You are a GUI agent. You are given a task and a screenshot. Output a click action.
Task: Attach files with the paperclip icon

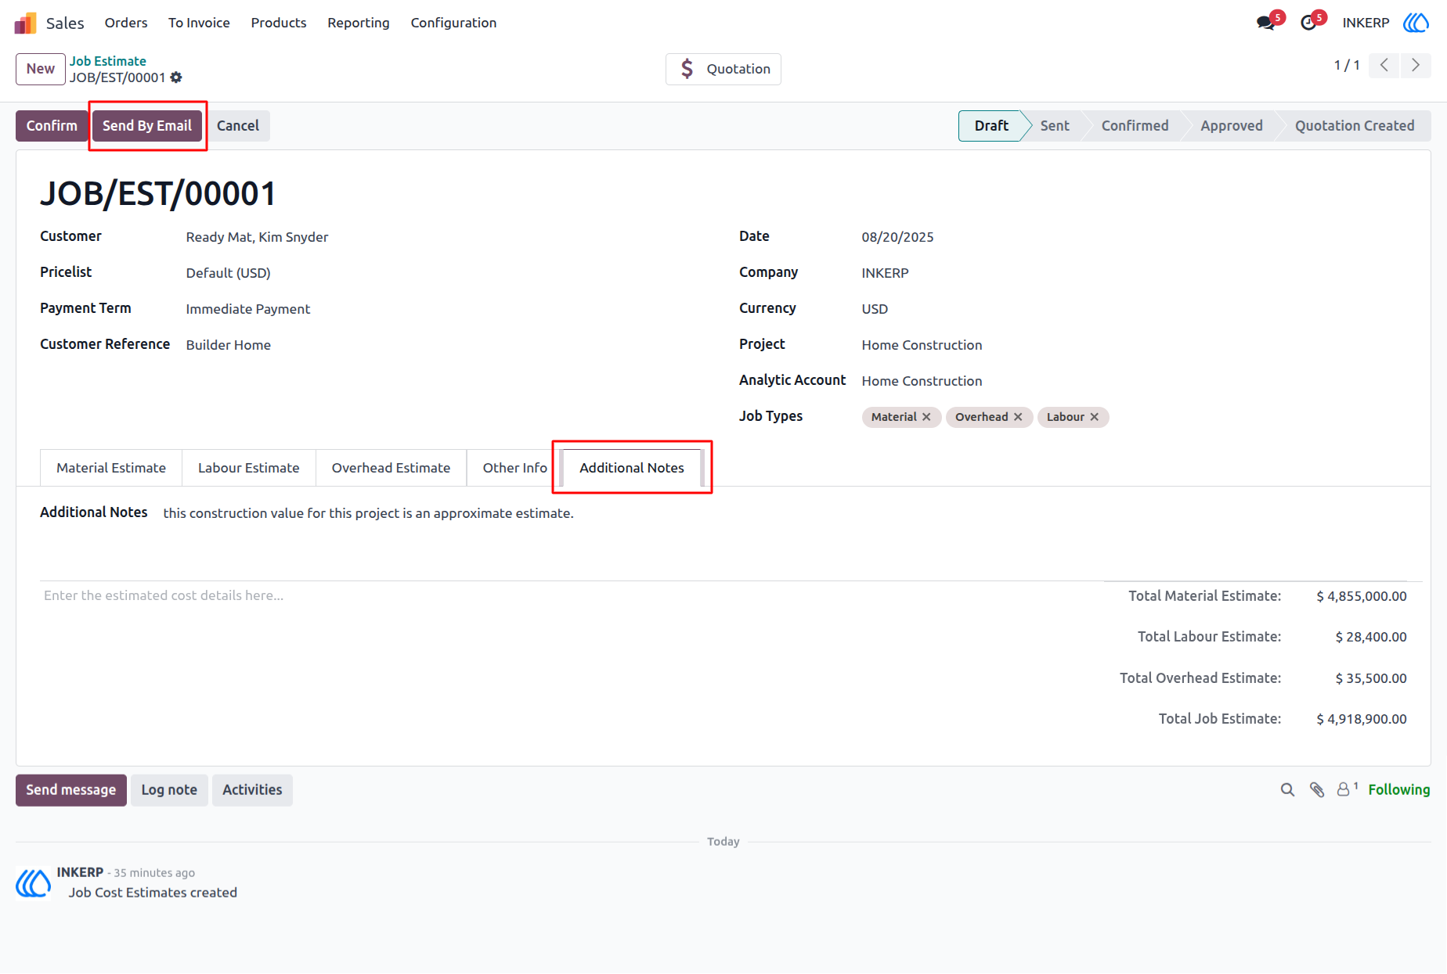pos(1317,790)
